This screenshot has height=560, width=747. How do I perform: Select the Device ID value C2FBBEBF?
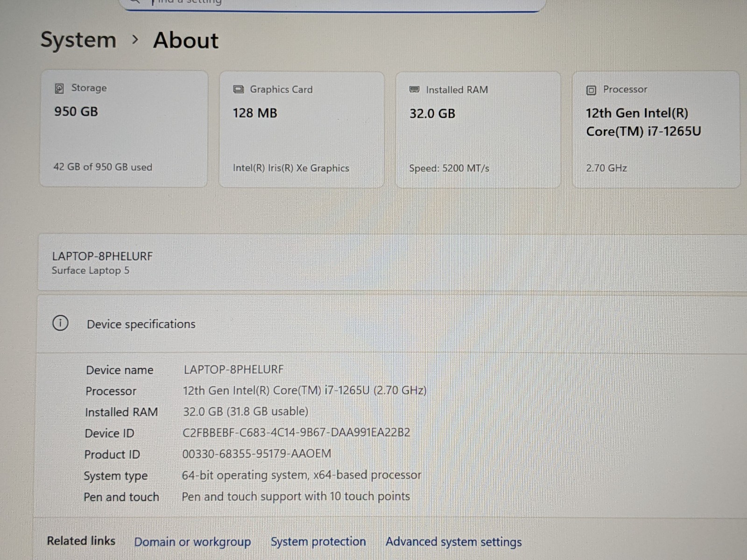click(x=296, y=433)
